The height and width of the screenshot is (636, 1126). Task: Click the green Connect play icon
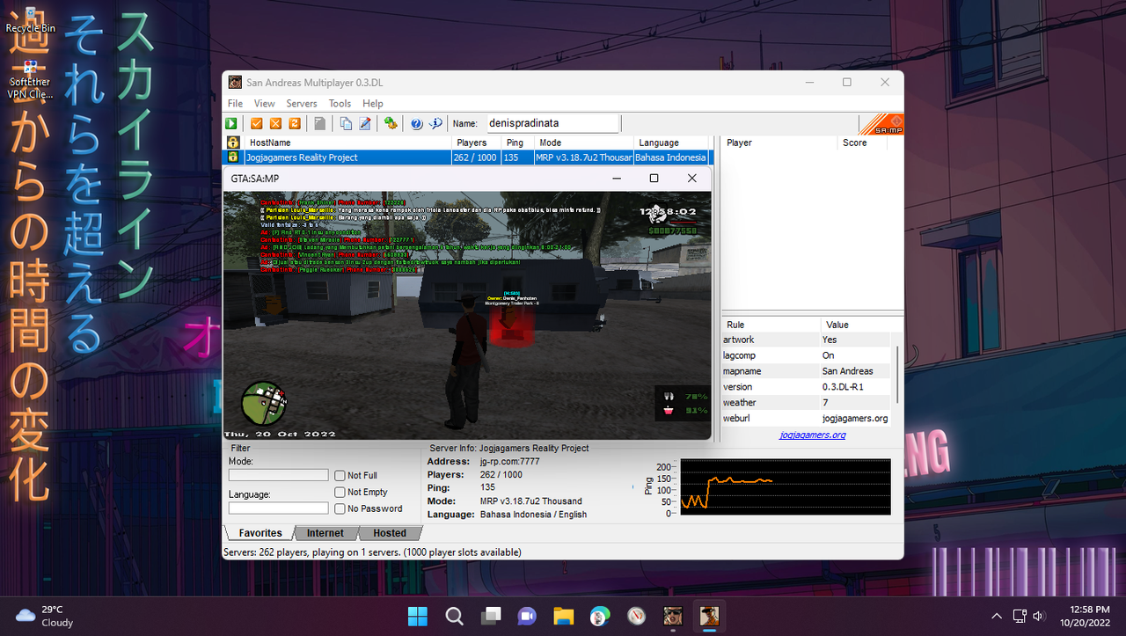(232, 124)
